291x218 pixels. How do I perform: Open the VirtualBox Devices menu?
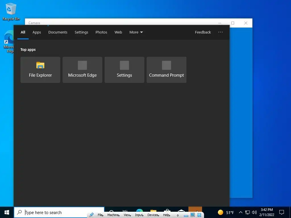153,215
